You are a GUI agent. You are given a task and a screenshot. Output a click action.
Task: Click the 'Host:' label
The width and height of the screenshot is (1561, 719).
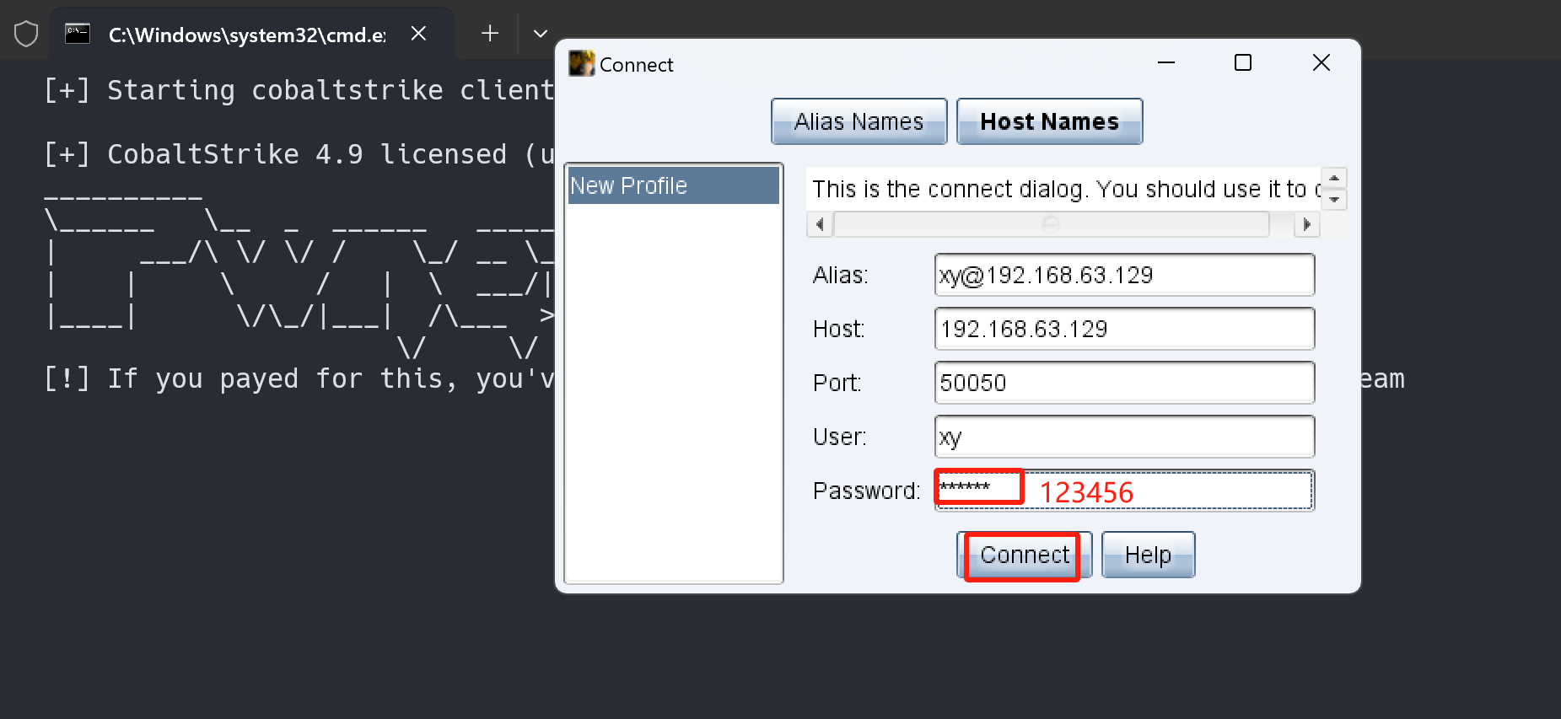[x=838, y=329]
